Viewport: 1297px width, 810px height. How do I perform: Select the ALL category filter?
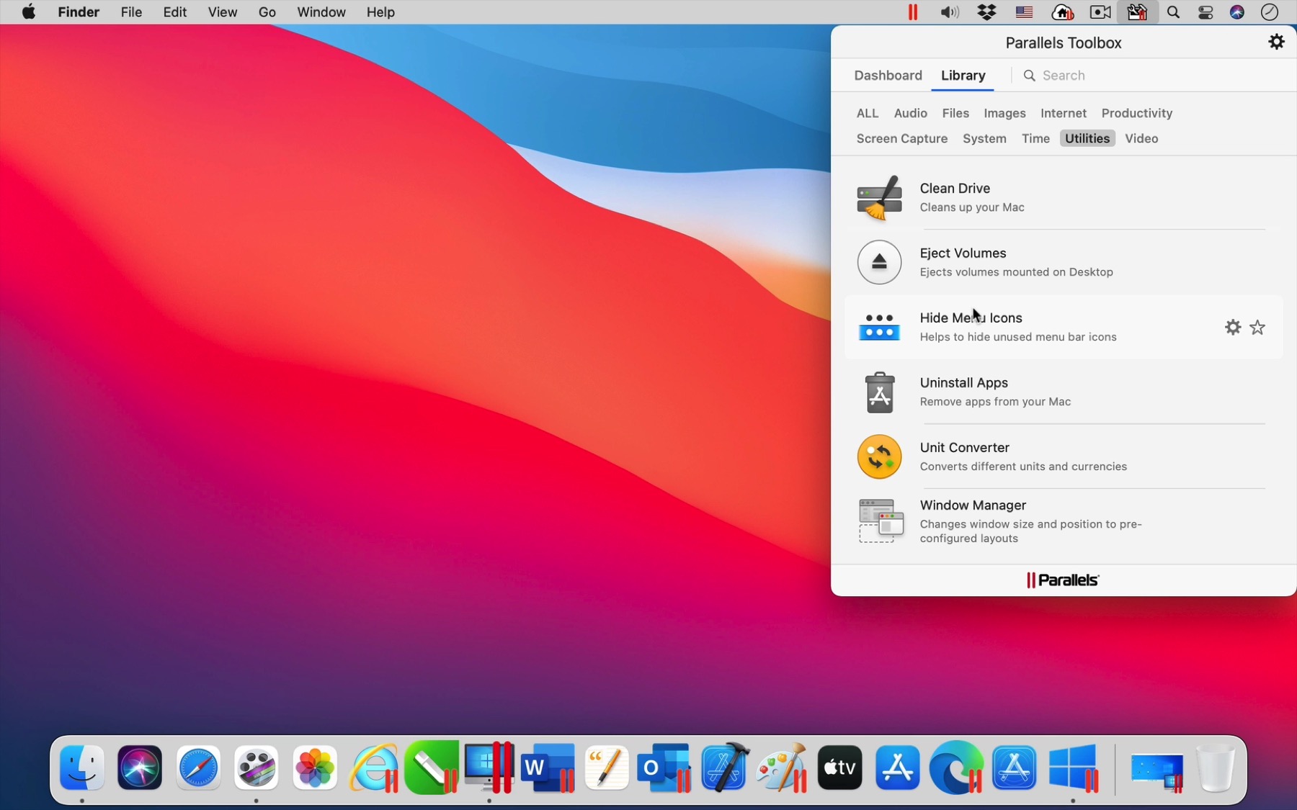coord(868,113)
